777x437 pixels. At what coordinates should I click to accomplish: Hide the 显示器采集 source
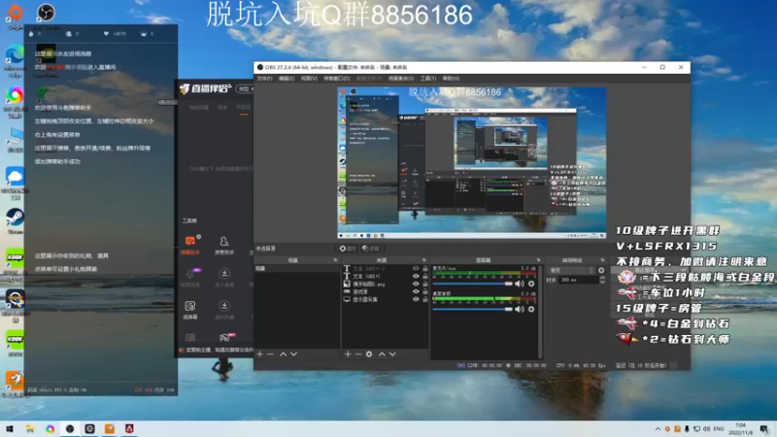coord(416,299)
